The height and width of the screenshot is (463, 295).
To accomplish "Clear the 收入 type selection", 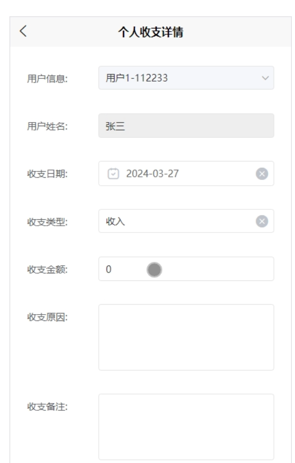I will [x=262, y=221].
